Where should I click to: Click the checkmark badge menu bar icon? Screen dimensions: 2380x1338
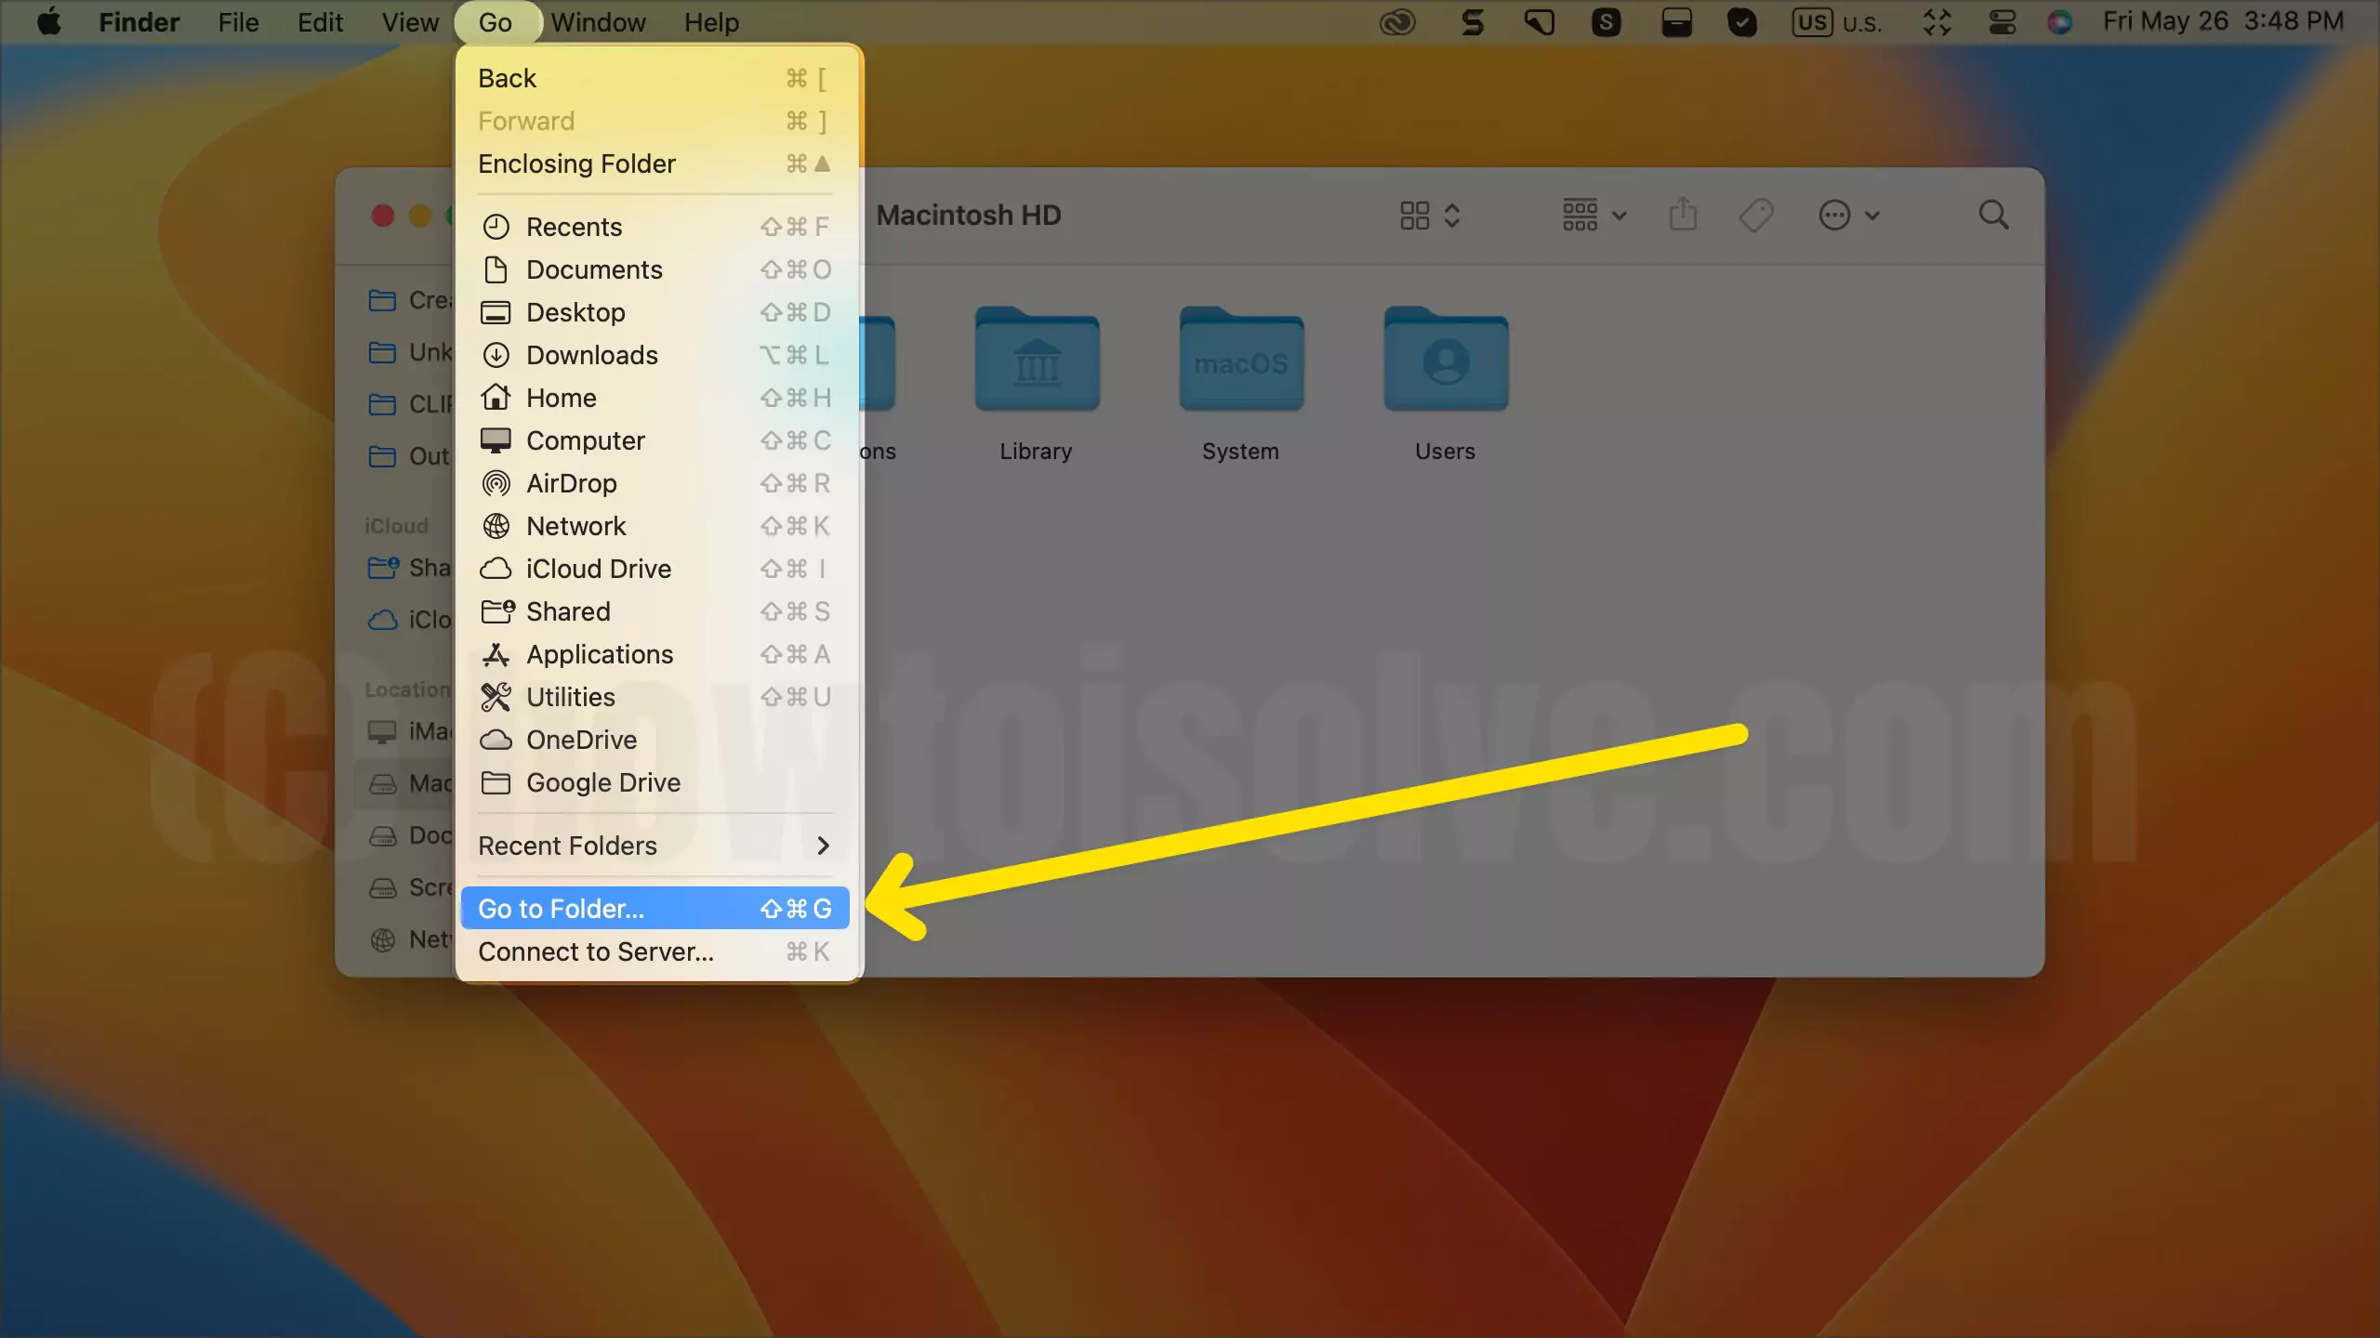click(x=1741, y=21)
